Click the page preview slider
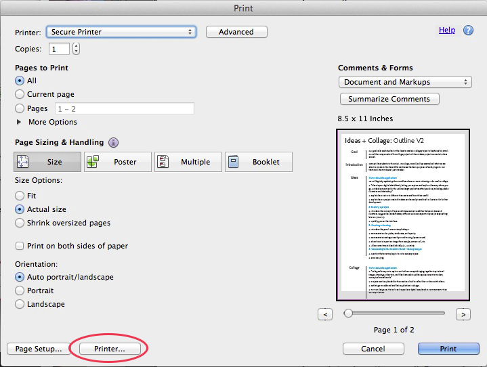Image resolution: width=487 pixels, height=367 pixels. pyautogui.click(x=396, y=313)
